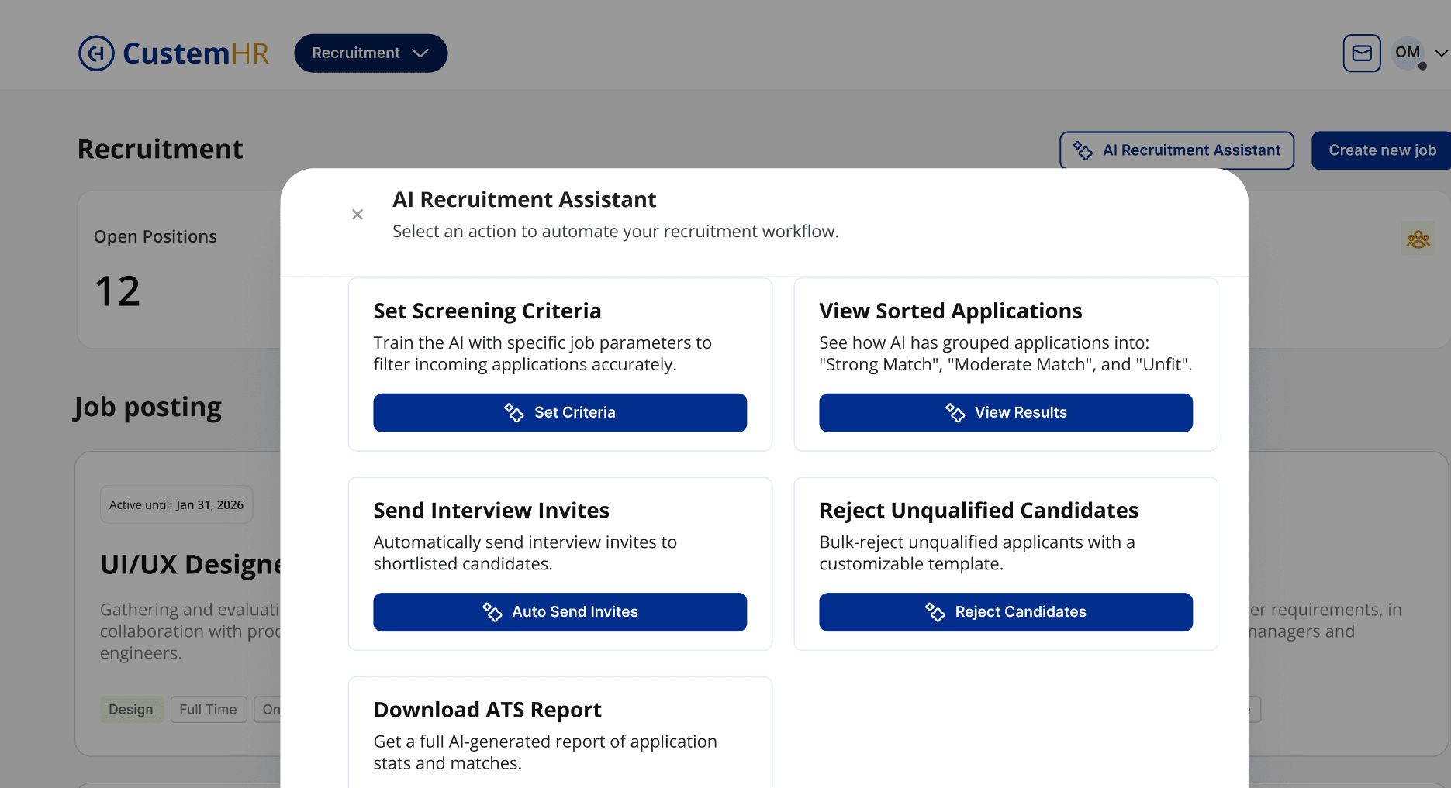Click Auto Send Invites button

560,612
